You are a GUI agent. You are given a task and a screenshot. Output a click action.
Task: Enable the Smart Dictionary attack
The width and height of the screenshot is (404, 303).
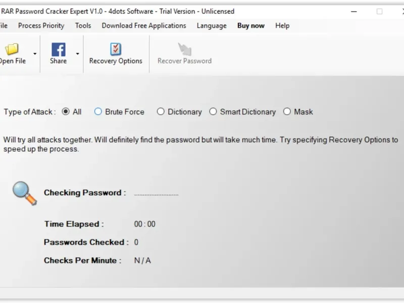[x=213, y=112]
